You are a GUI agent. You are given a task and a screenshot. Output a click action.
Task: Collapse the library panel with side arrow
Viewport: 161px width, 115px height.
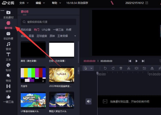(x=78, y=71)
